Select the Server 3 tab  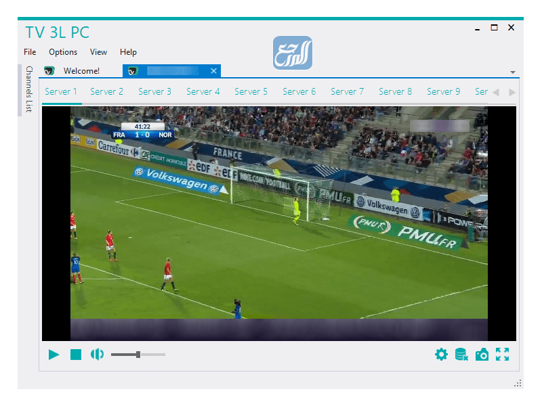pyautogui.click(x=154, y=91)
